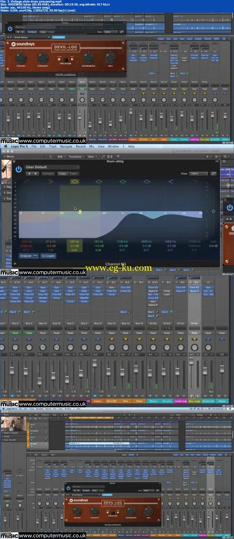The image size is (234, 539).
Task: Click the Channel EQ master Gain slider handle
Action: click(x=213, y=211)
